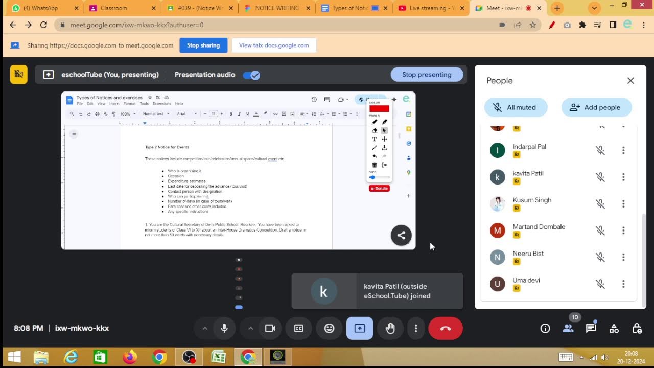
Task: Switch to NOTICE WRITING browser tab
Action: (x=277, y=8)
